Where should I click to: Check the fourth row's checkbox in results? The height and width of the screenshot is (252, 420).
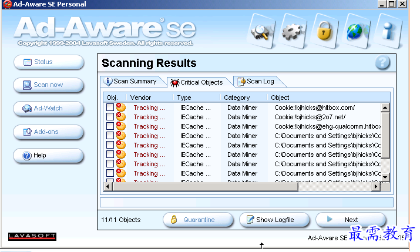110,135
